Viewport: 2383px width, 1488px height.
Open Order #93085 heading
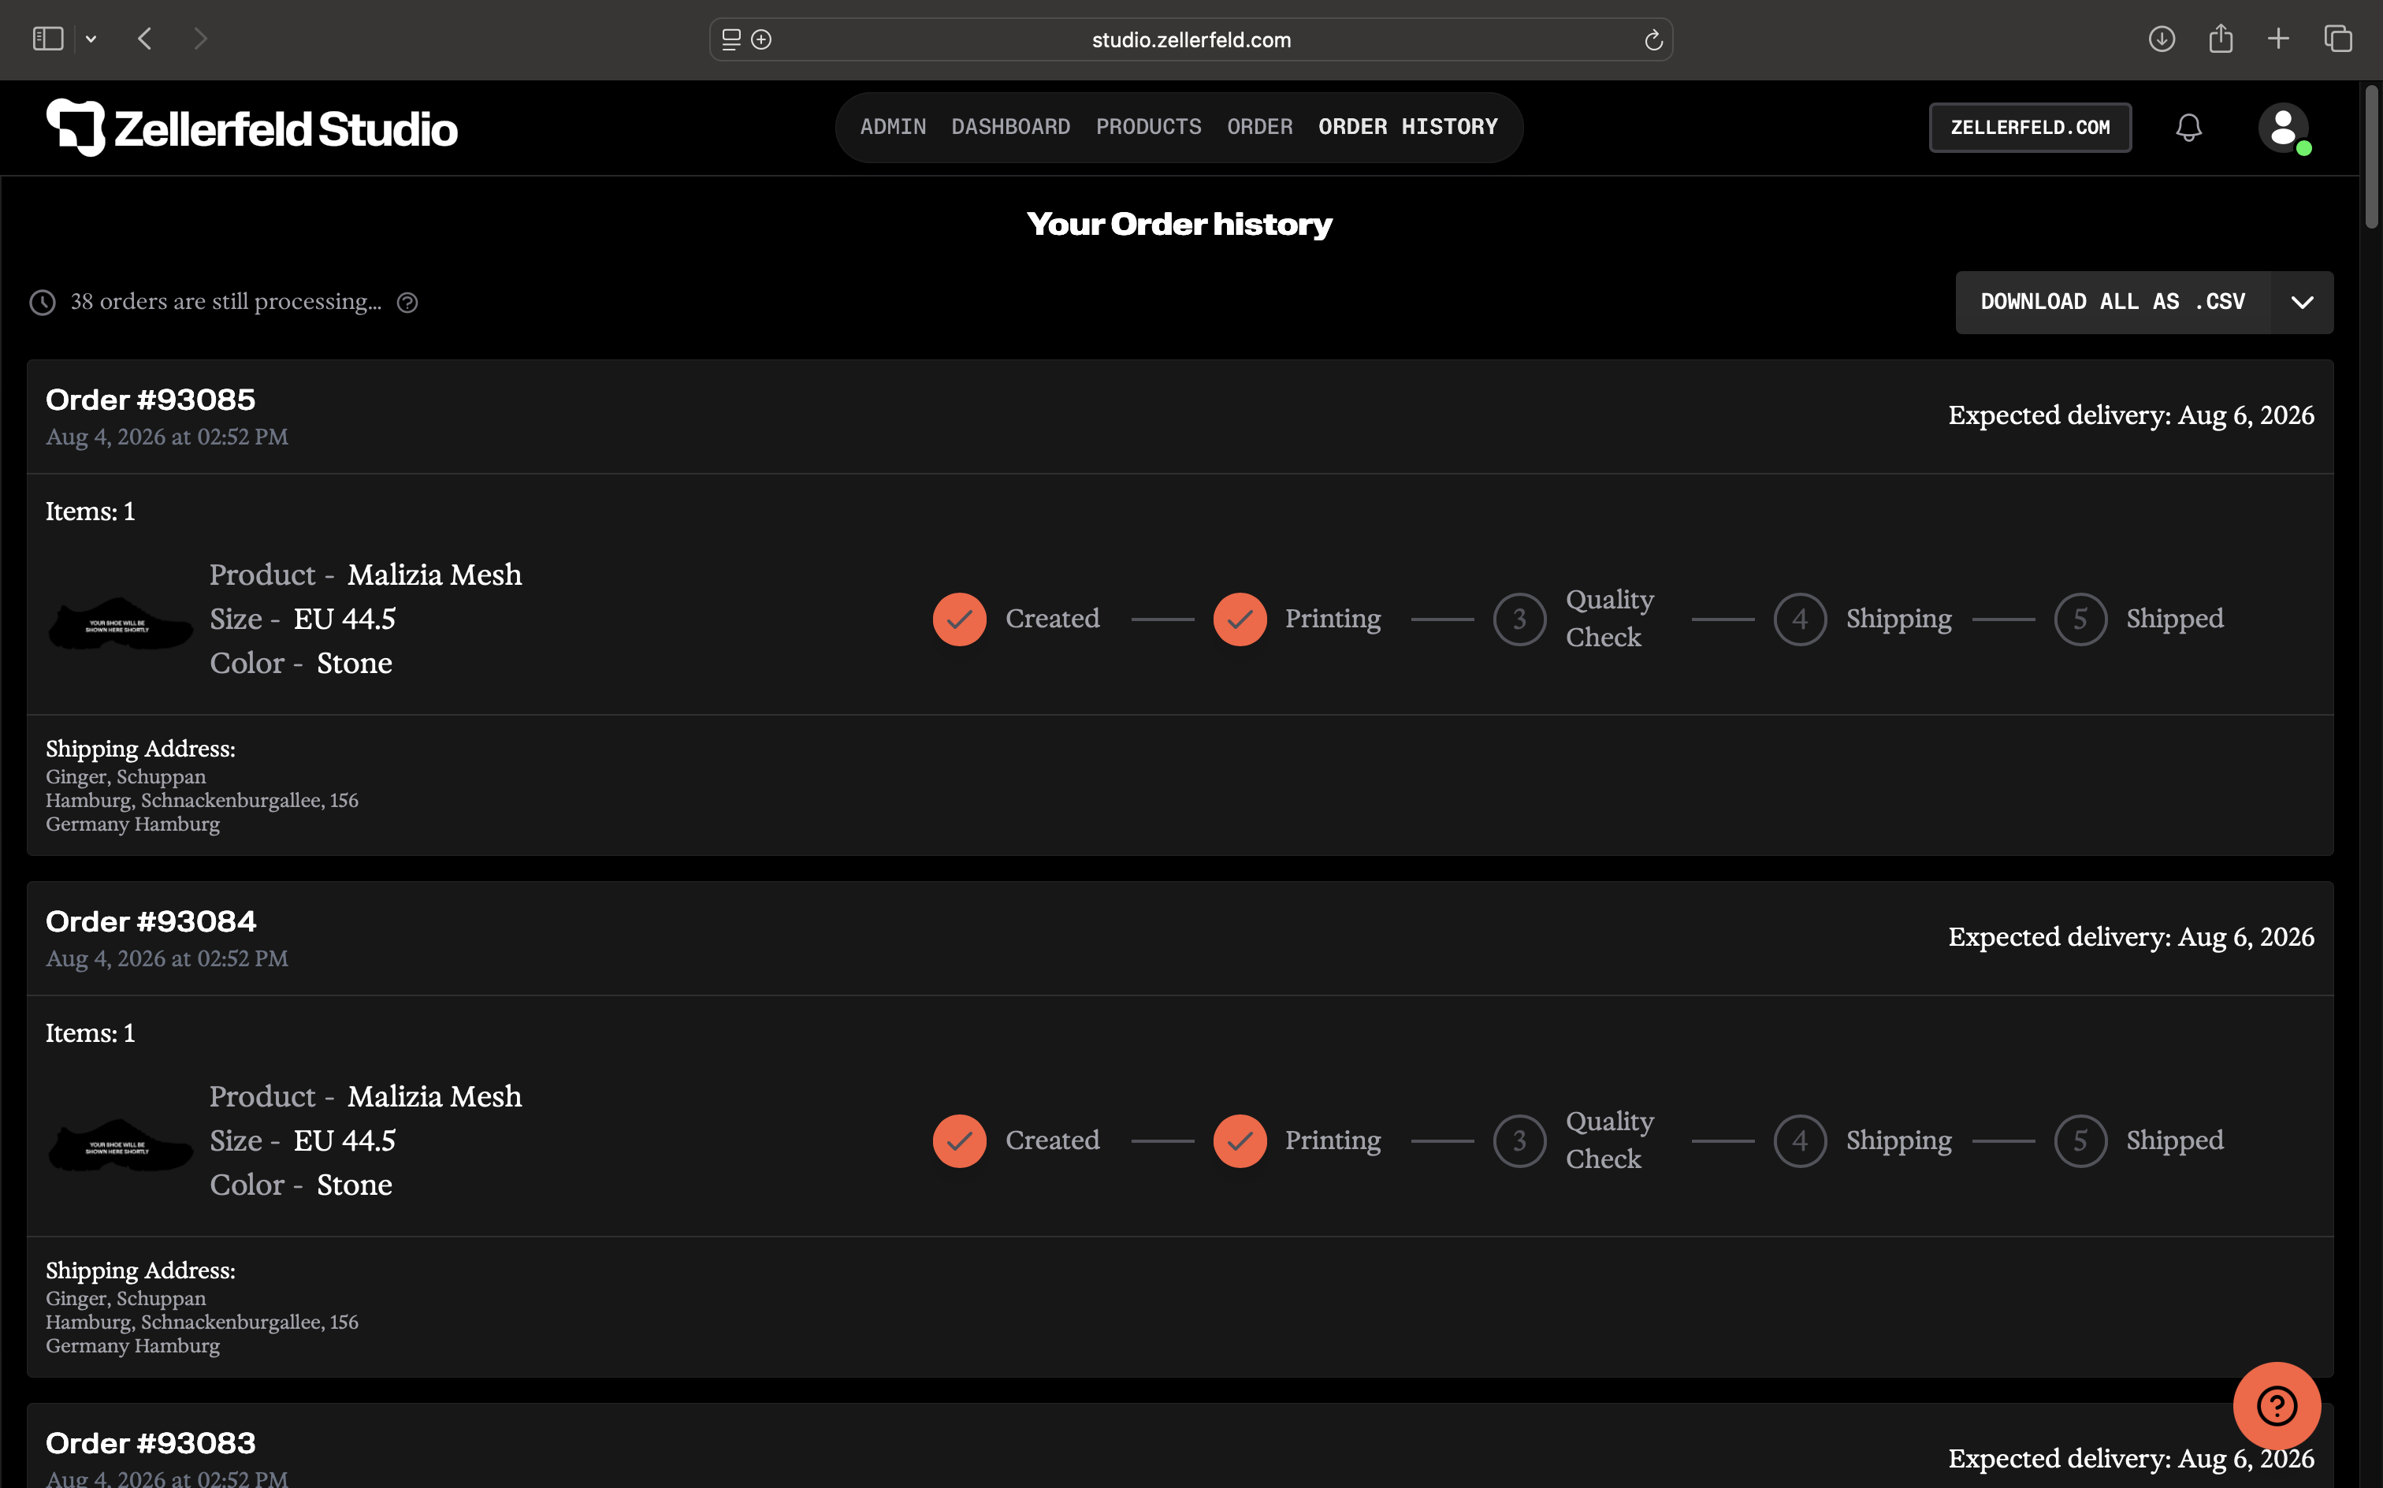(151, 400)
